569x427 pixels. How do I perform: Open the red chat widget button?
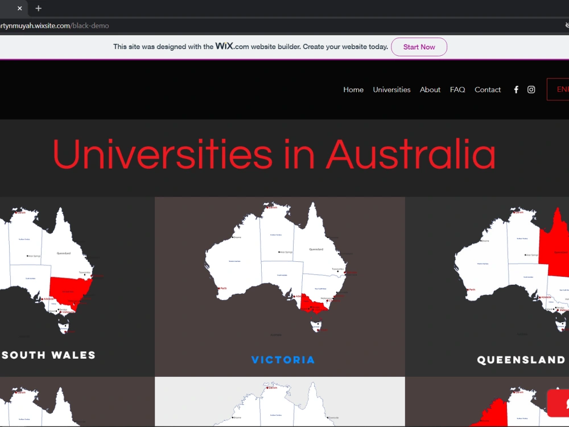click(x=559, y=403)
